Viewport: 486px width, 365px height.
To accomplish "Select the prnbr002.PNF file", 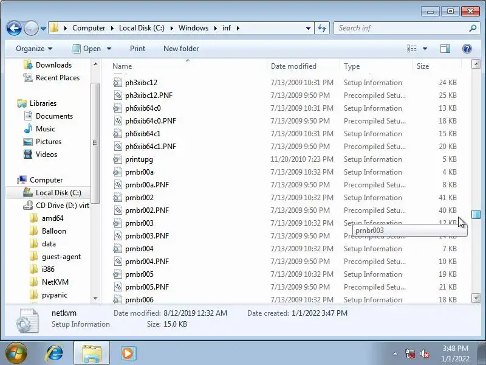I will click(147, 210).
